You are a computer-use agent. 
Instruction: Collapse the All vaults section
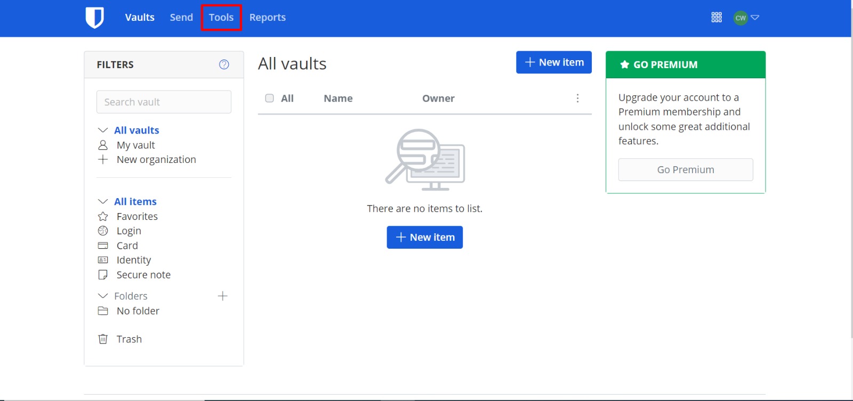pos(103,130)
